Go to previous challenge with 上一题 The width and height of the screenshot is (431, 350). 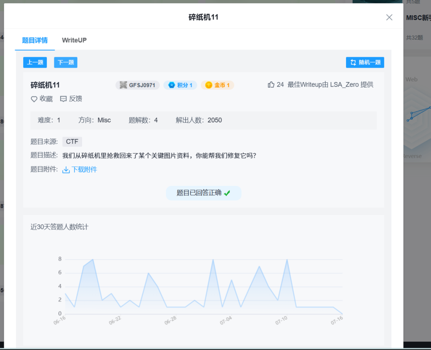(x=35, y=62)
